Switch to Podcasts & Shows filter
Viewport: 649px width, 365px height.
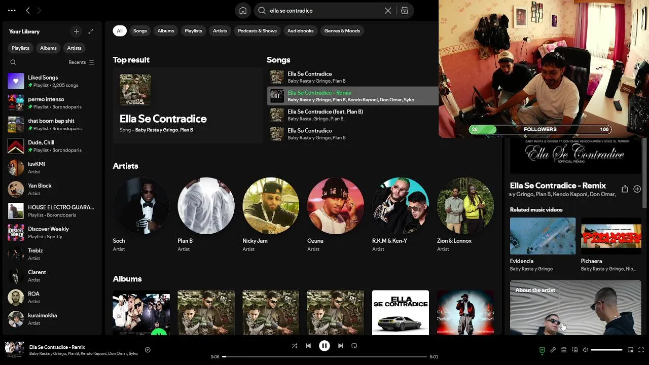(x=257, y=31)
